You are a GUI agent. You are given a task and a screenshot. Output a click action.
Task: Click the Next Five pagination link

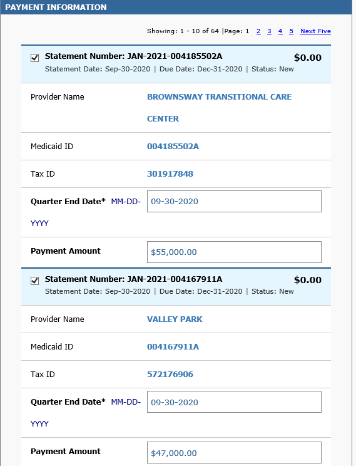pyautogui.click(x=315, y=31)
